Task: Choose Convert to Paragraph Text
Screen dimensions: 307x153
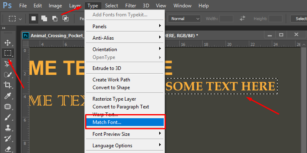Action: click(x=125, y=107)
